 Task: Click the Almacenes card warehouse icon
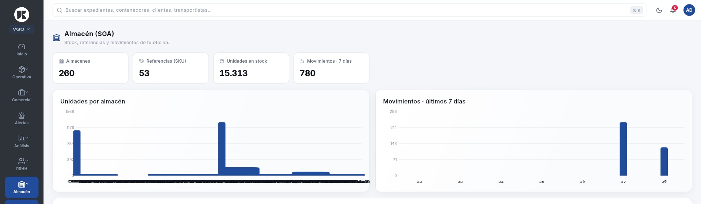[61, 61]
